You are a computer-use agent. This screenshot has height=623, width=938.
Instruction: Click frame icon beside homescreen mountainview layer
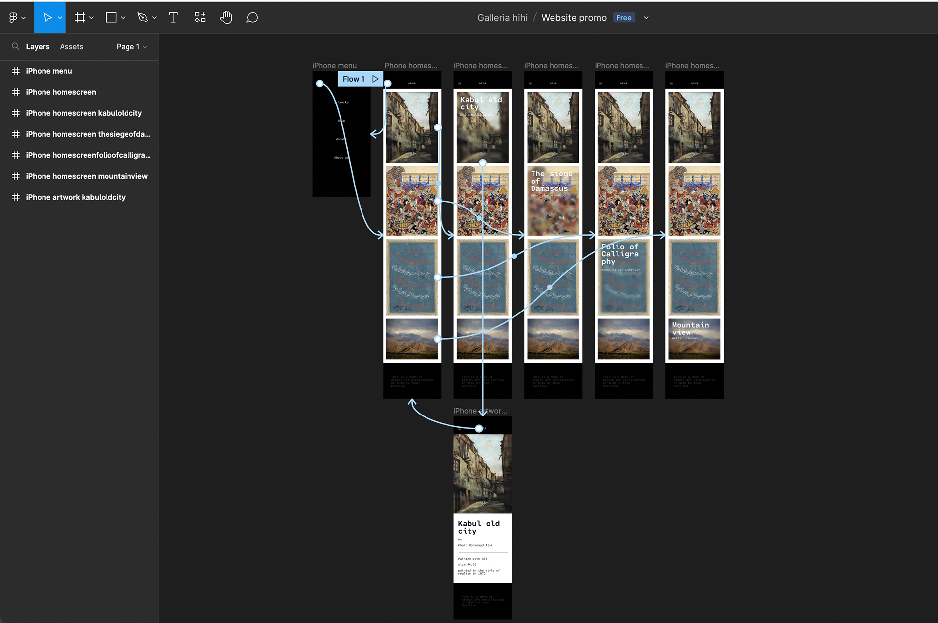(16, 176)
